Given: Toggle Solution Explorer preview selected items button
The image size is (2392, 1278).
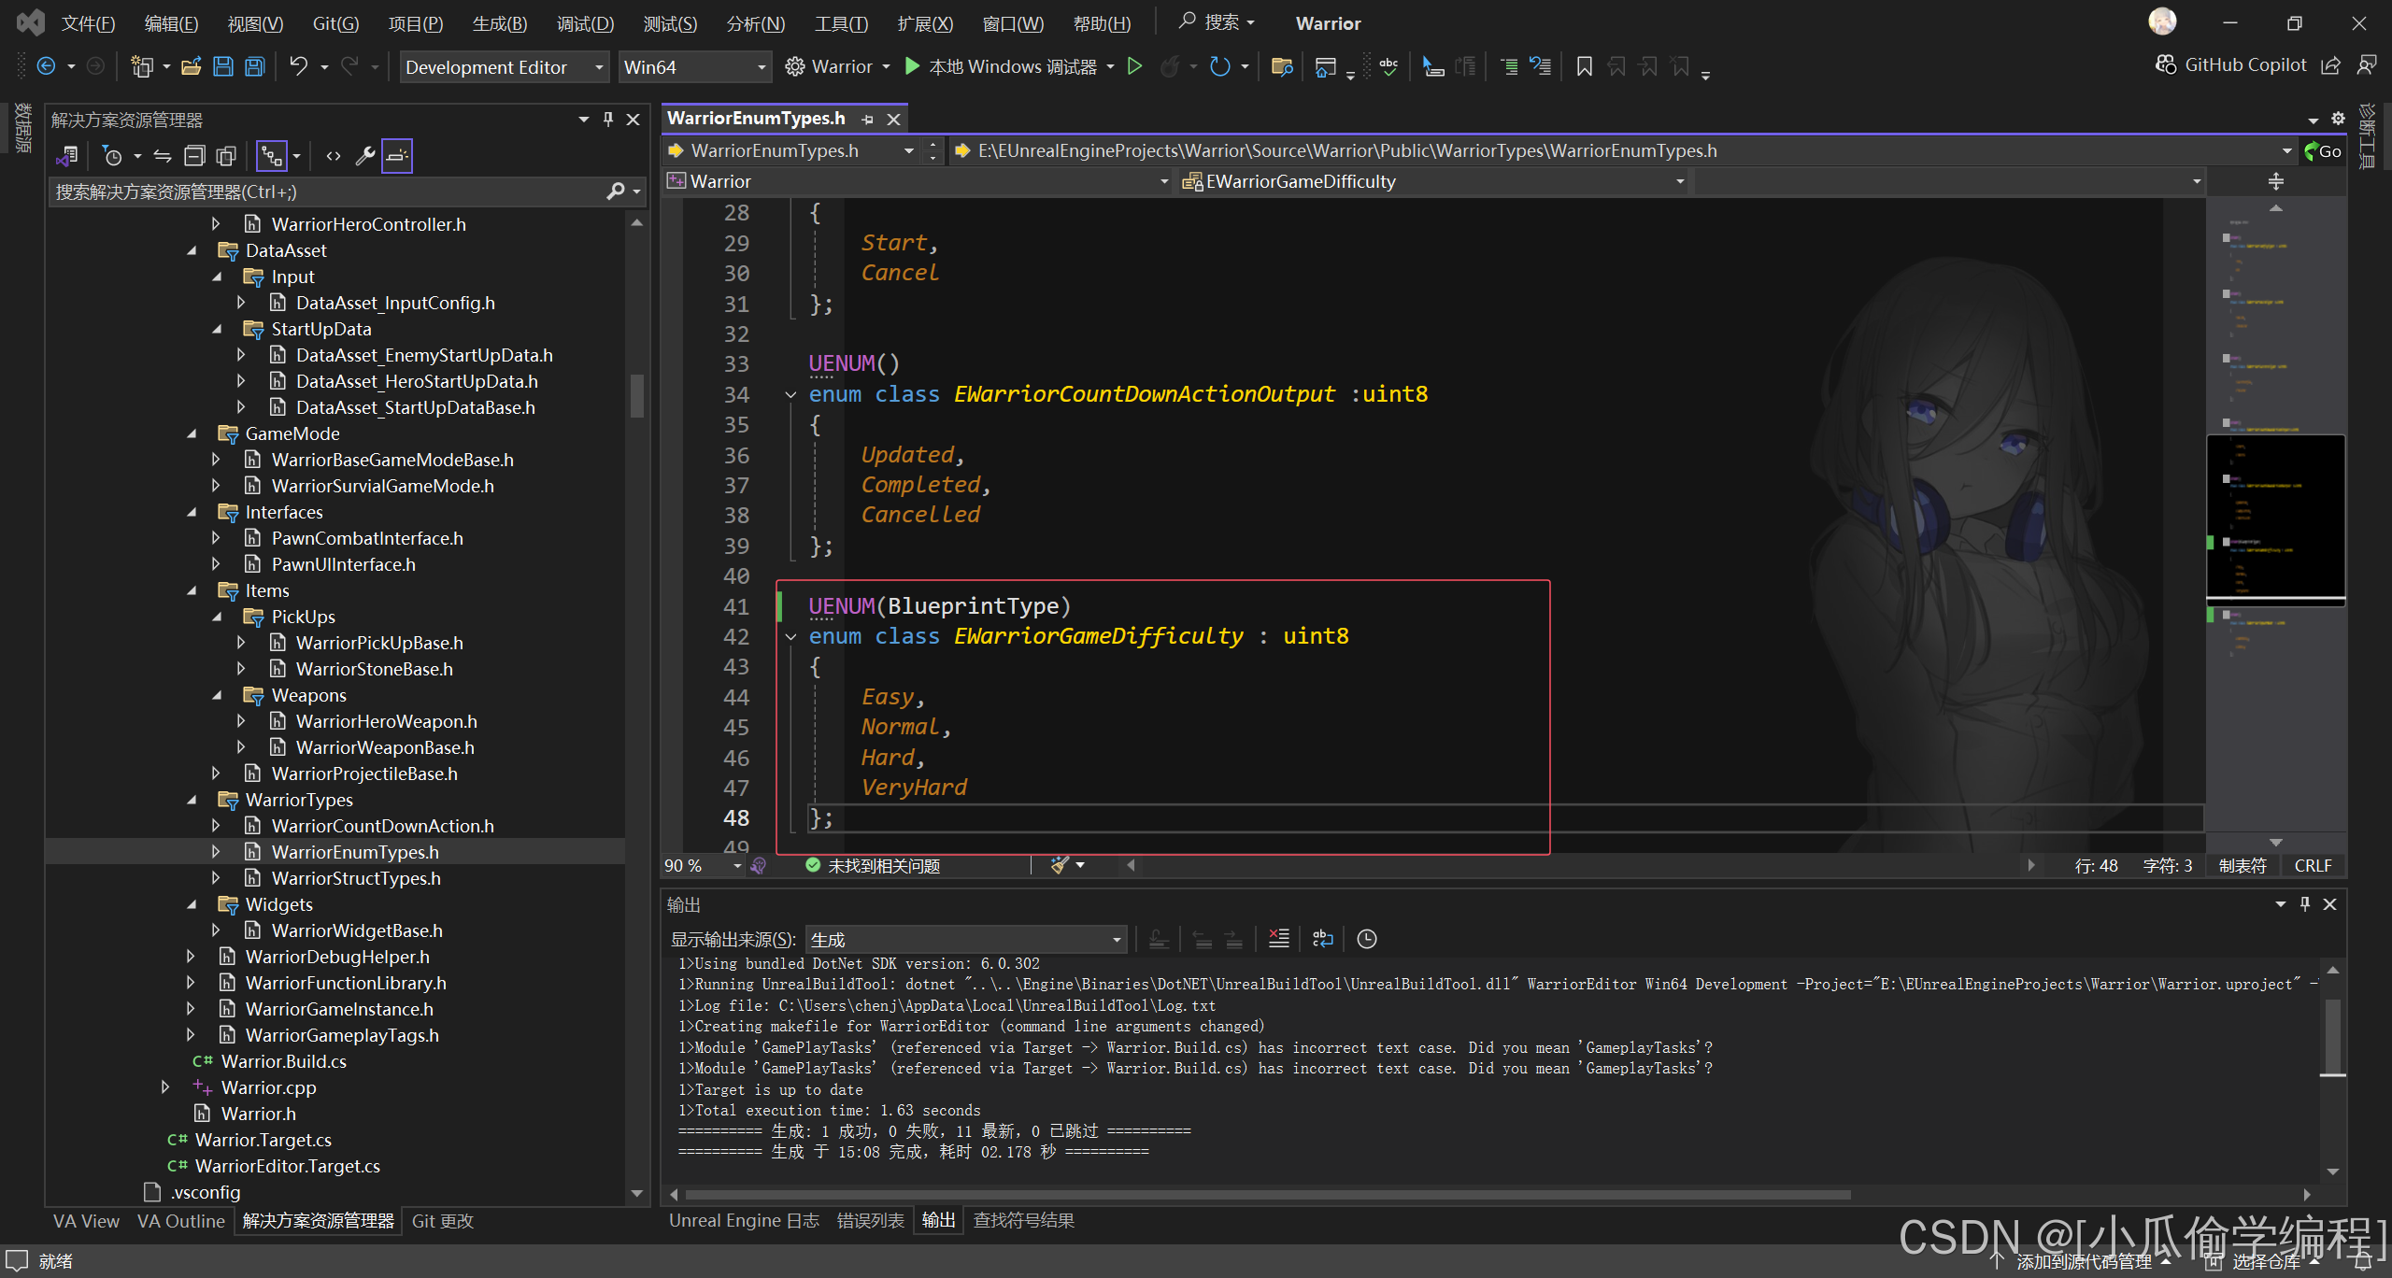Looking at the screenshot, I should click(397, 156).
